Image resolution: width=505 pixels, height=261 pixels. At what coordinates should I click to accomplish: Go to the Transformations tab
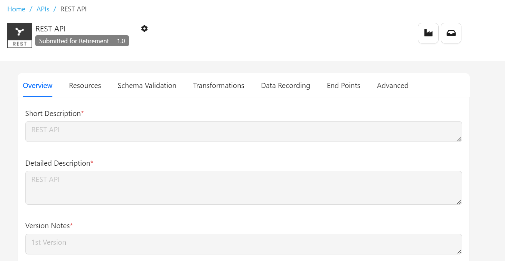click(218, 86)
